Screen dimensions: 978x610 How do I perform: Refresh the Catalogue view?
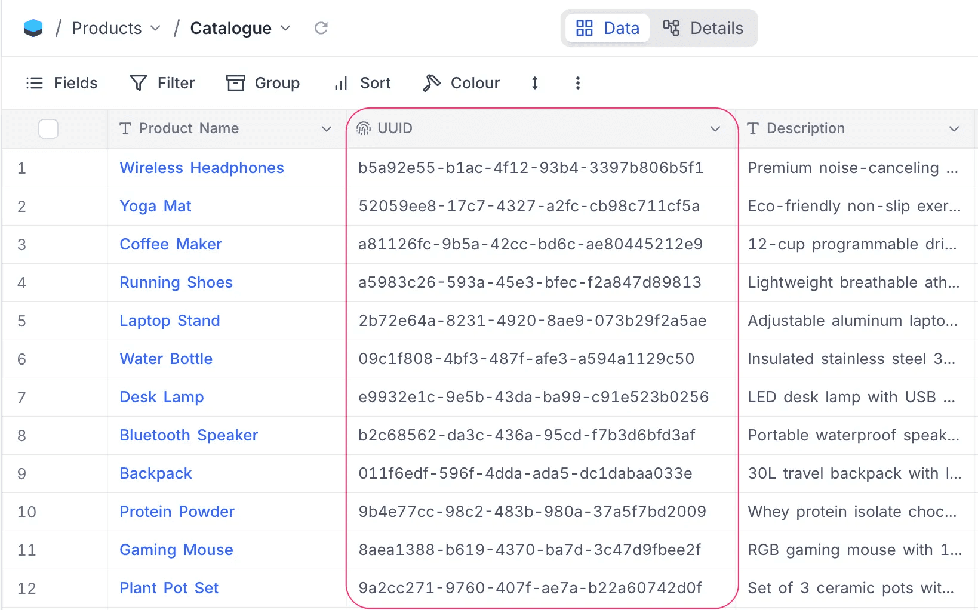[321, 27]
